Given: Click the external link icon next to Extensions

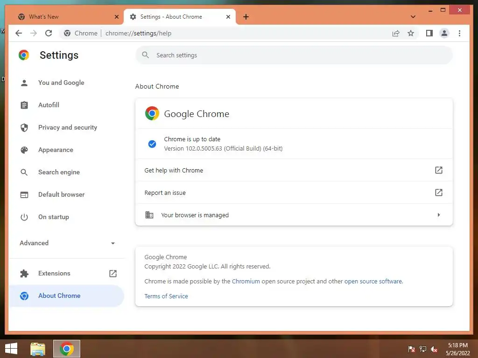Looking at the screenshot, I should point(113,273).
